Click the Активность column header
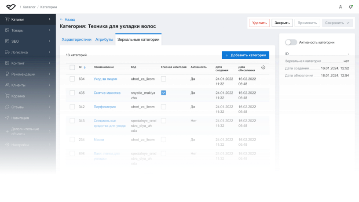This screenshot has width=359, height=202. [198, 67]
